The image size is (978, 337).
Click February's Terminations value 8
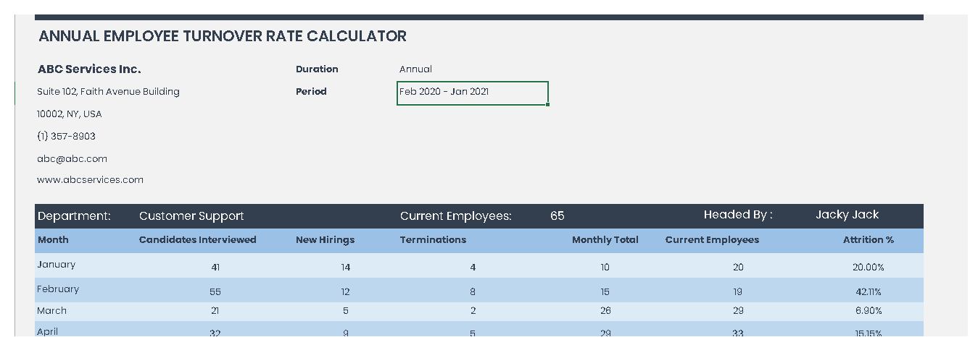point(473,292)
